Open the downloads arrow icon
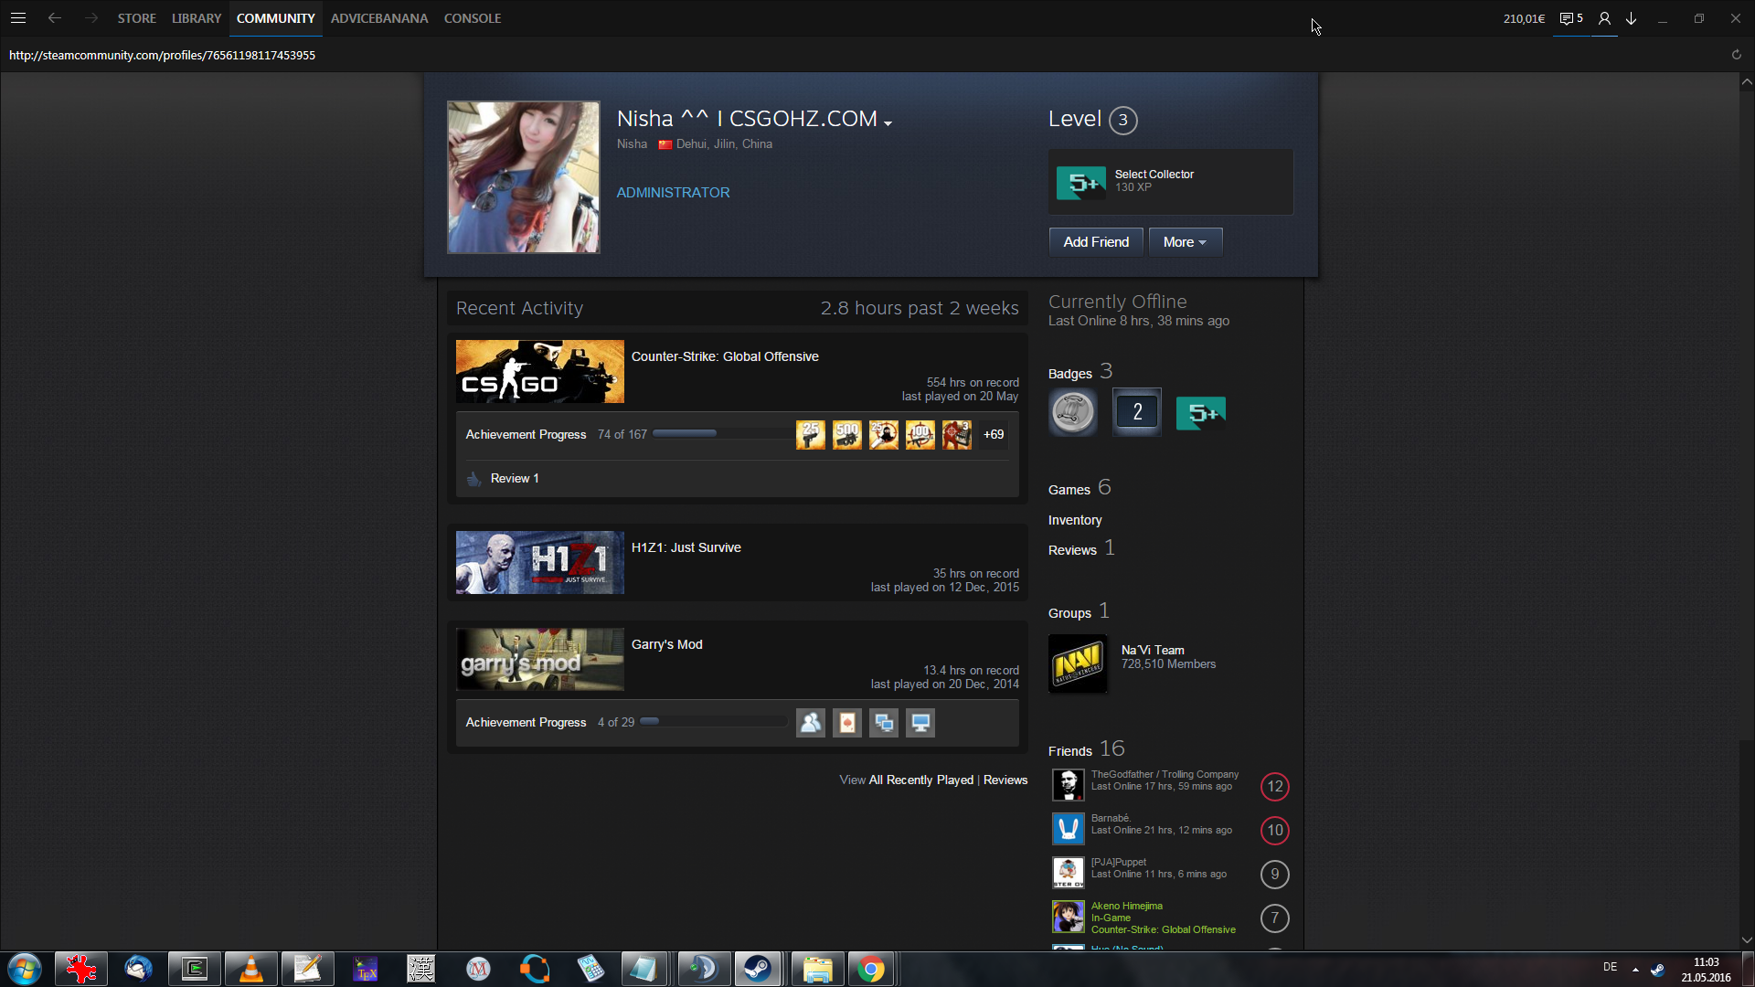1755x987 pixels. point(1631,18)
